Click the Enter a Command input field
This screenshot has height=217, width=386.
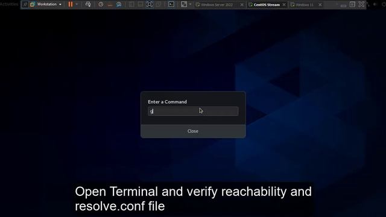pyautogui.click(x=193, y=111)
